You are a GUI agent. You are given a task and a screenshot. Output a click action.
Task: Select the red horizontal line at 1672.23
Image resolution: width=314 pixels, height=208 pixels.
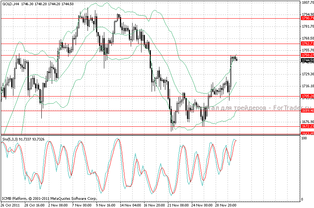[150, 126]
